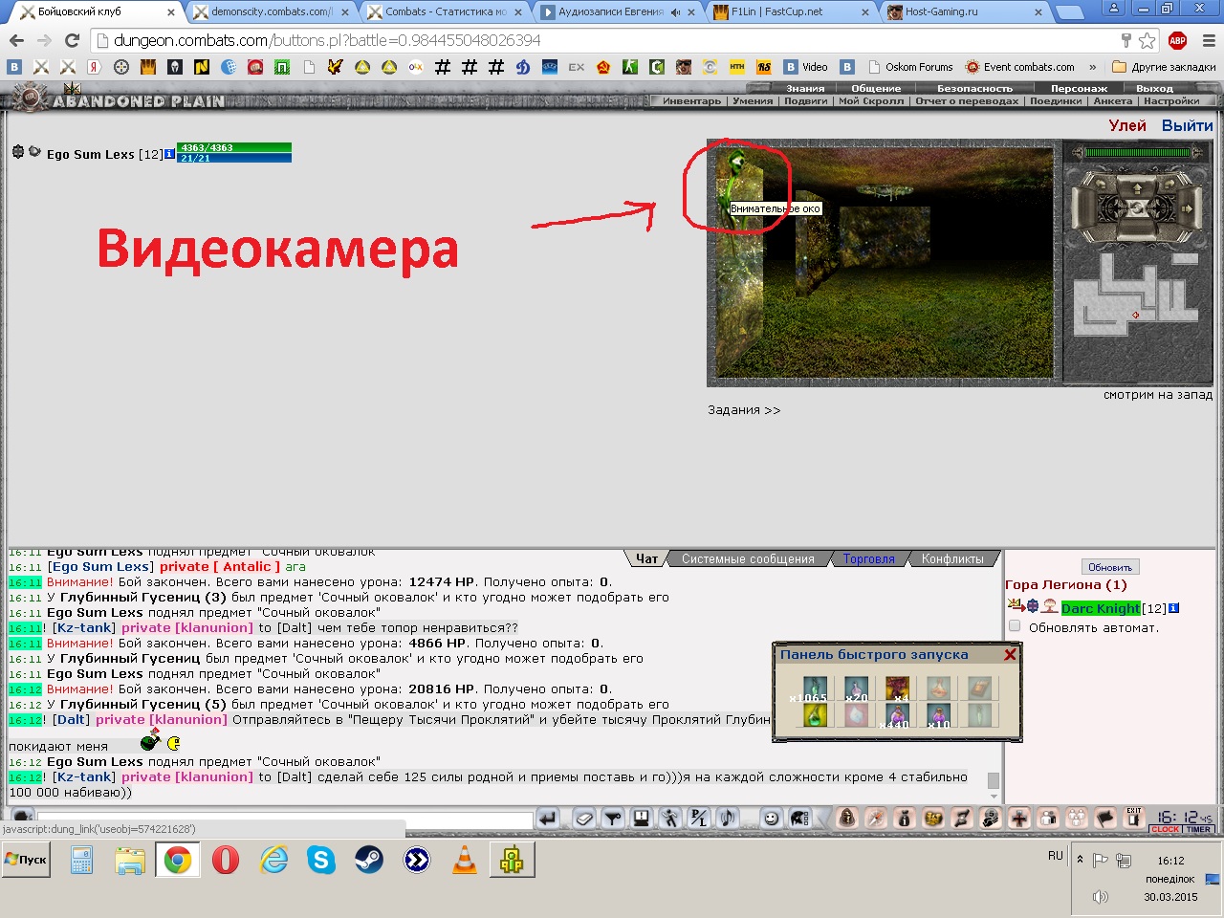The image size is (1224, 918).
Task: Switch to the Чат tab
Action: tap(647, 558)
